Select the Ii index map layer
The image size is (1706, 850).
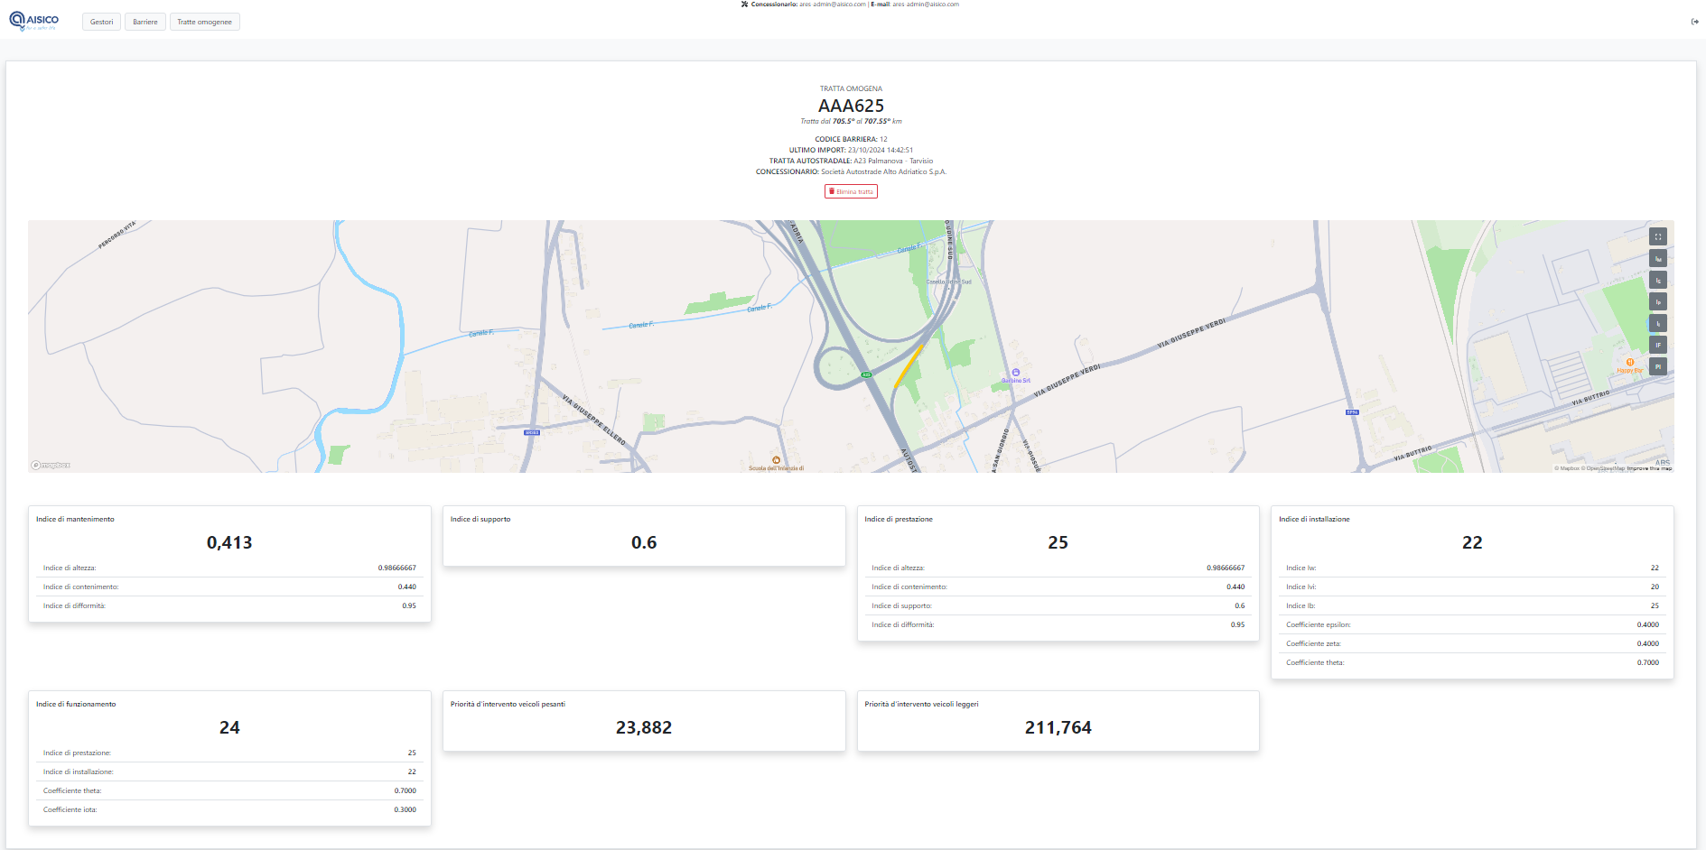[1657, 323]
